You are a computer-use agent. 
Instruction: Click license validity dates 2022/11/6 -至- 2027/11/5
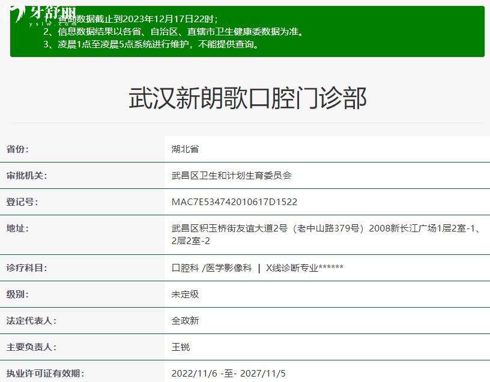point(229,374)
